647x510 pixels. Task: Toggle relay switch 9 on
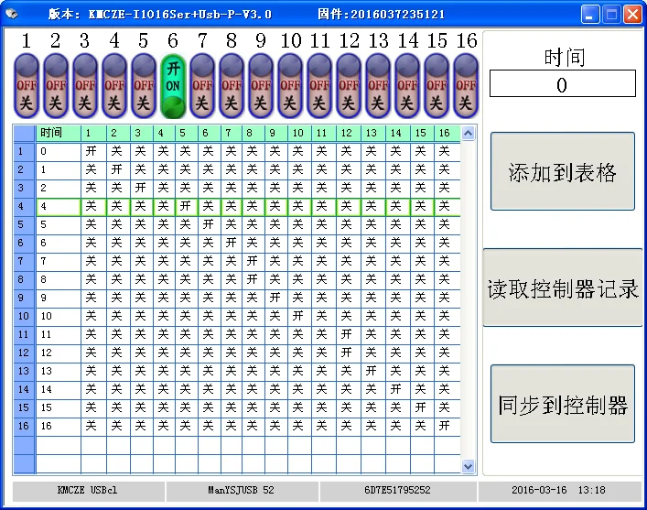[x=261, y=86]
